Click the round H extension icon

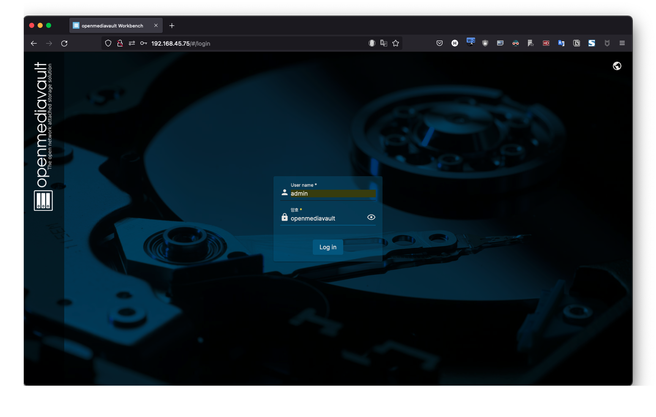455,43
